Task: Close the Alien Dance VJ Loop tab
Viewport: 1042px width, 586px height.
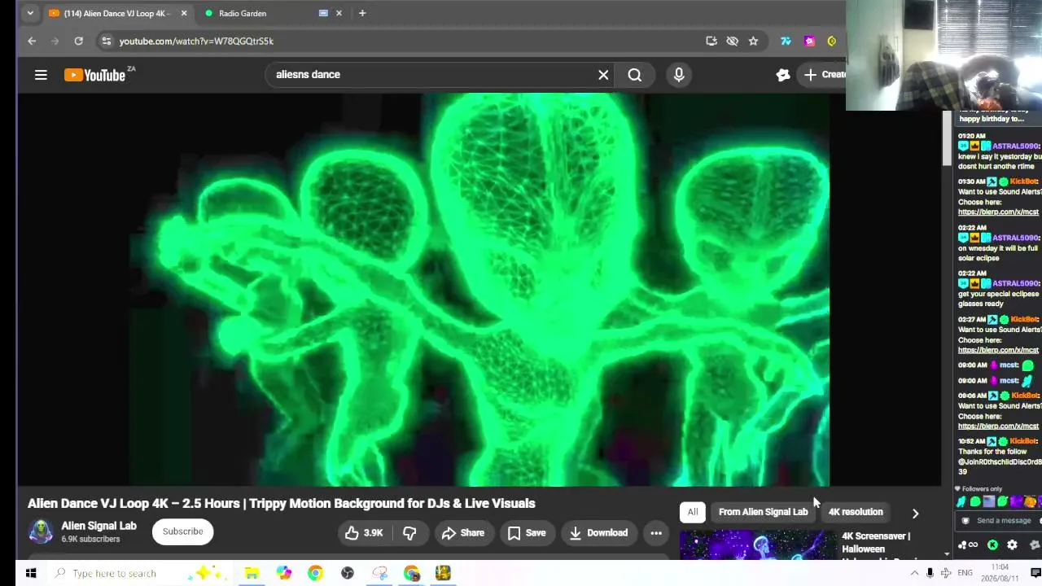Action: [184, 13]
